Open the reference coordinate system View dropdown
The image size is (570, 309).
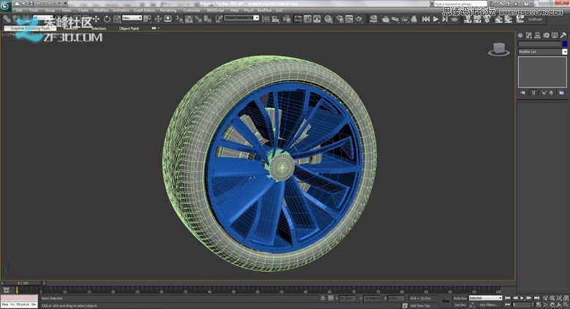132,18
